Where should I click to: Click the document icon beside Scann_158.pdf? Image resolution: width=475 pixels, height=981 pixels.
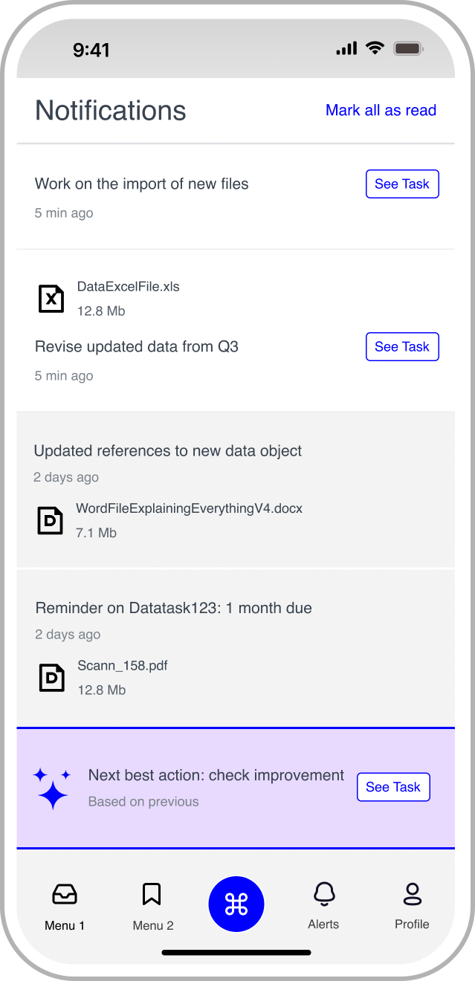tap(52, 677)
